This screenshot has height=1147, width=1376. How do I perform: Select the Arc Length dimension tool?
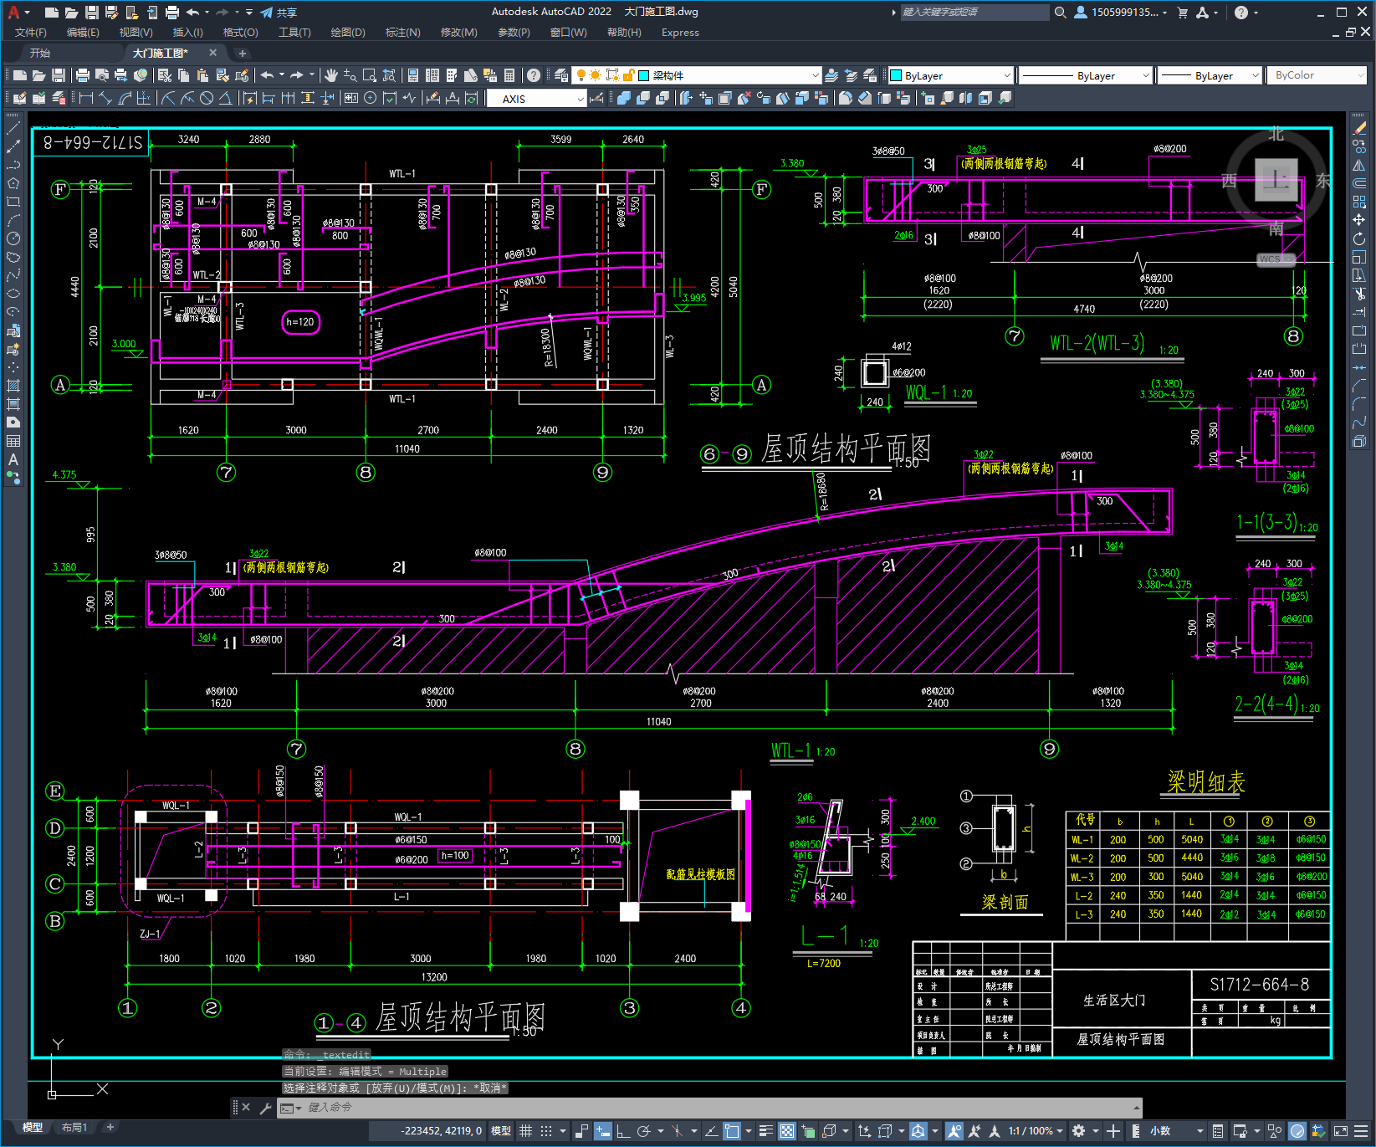125,98
